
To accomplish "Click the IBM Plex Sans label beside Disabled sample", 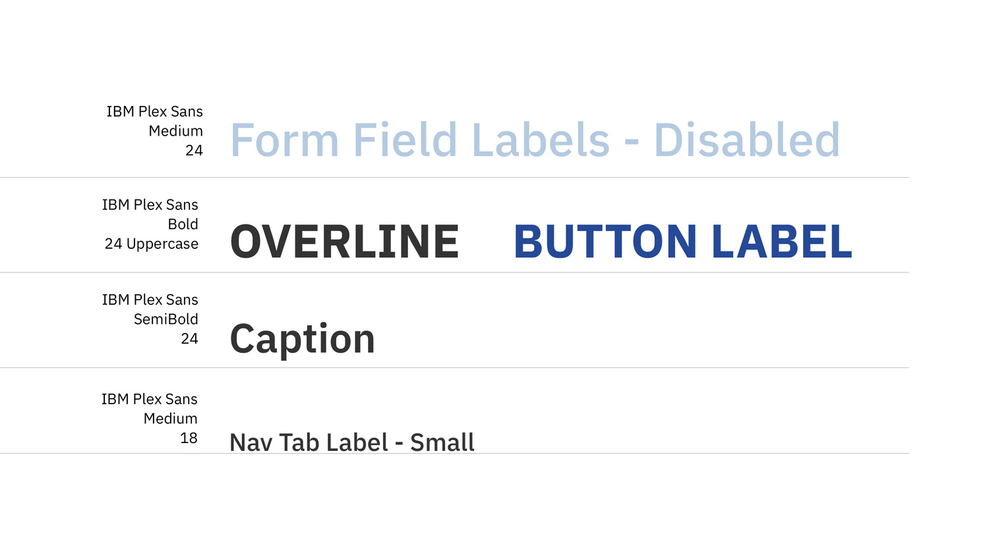I will [x=154, y=111].
